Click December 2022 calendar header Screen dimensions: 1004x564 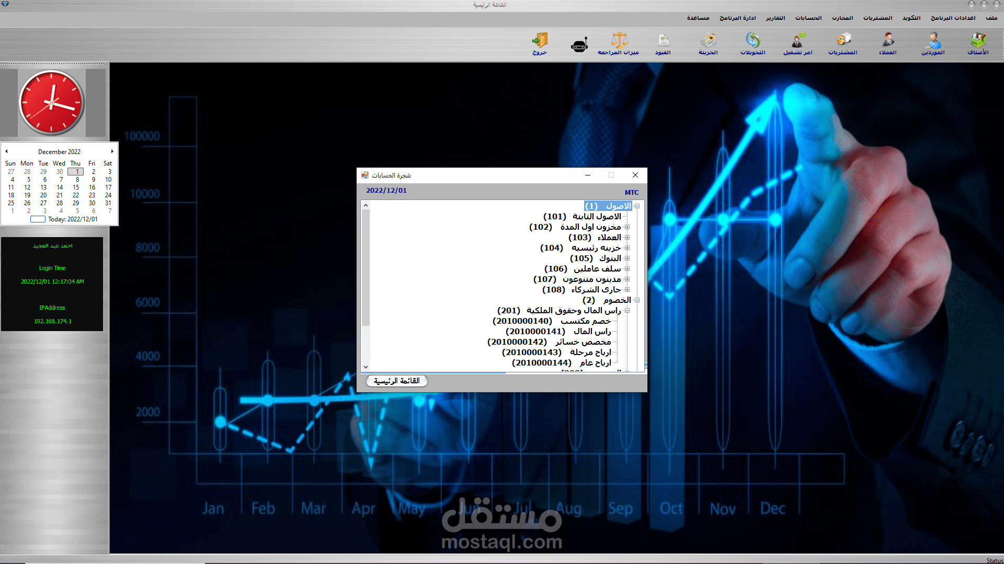[x=59, y=152]
